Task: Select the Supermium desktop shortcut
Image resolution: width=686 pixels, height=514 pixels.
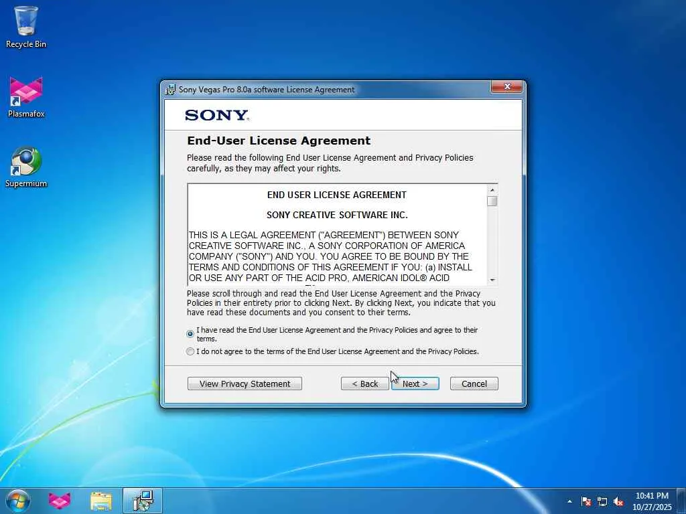Action: (x=26, y=167)
